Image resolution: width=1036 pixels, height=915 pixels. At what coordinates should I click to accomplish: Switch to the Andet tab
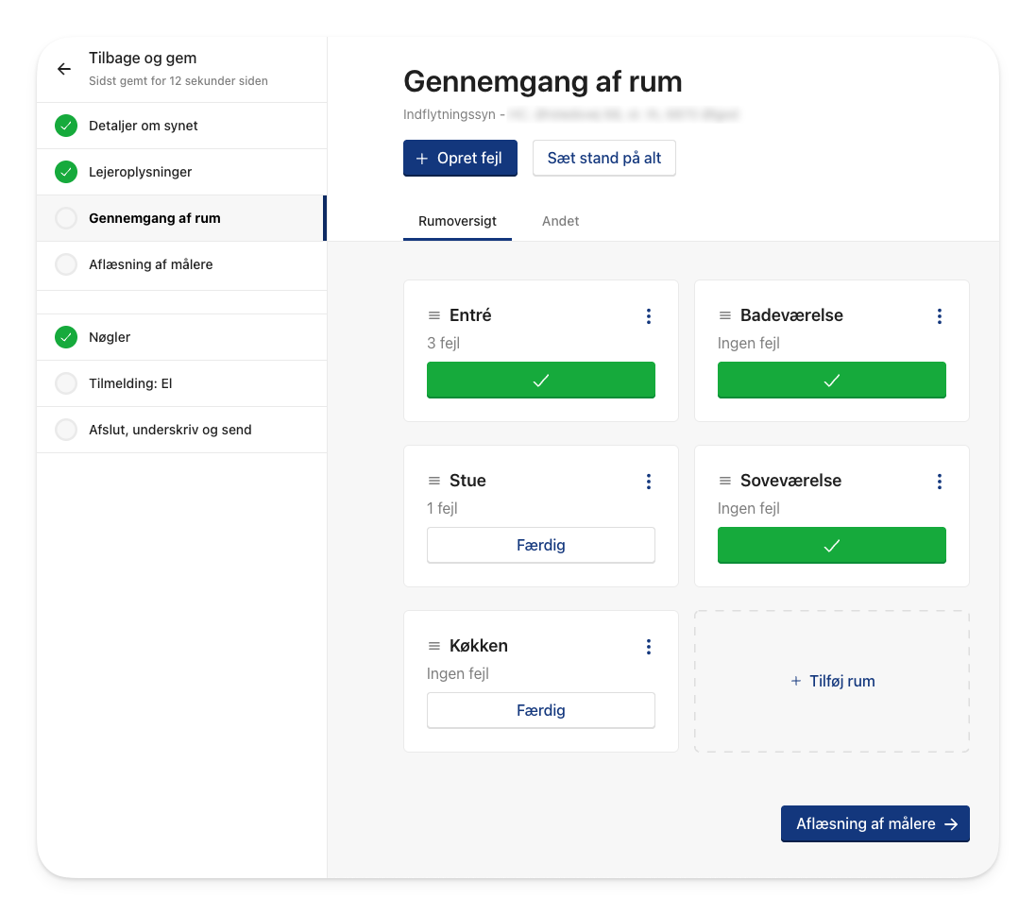(x=560, y=221)
